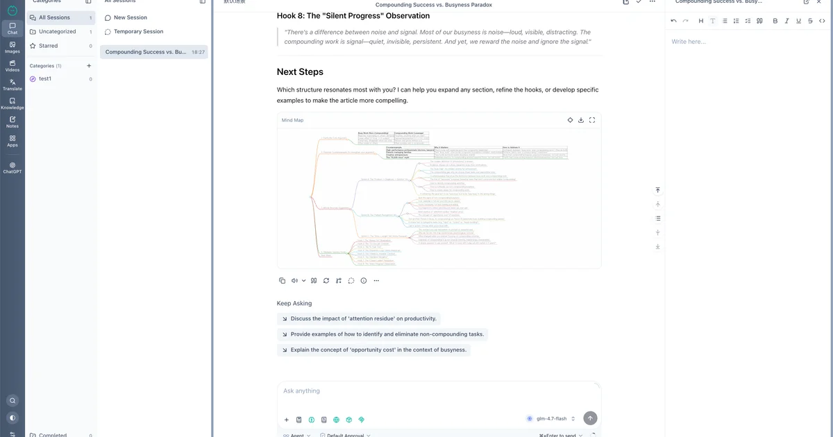The height and width of the screenshot is (437, 833).
Task: Branch the conversation from this message
Action: pyautogui.click(x=338, y=281)
